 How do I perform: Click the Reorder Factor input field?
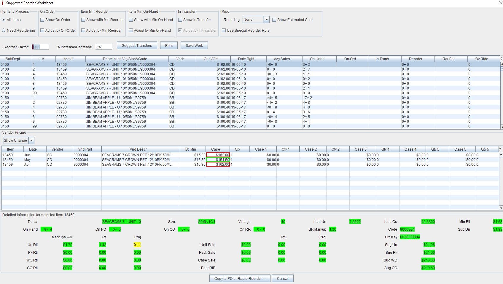(40, 47)
